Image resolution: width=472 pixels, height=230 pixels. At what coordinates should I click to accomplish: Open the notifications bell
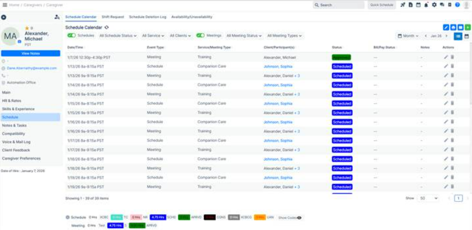[x=426, y=5]
